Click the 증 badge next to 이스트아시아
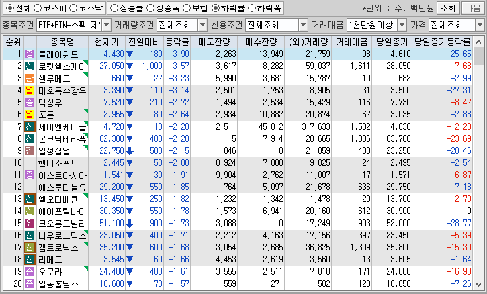Viewport: 487px width, 294px height. point(30,175)
